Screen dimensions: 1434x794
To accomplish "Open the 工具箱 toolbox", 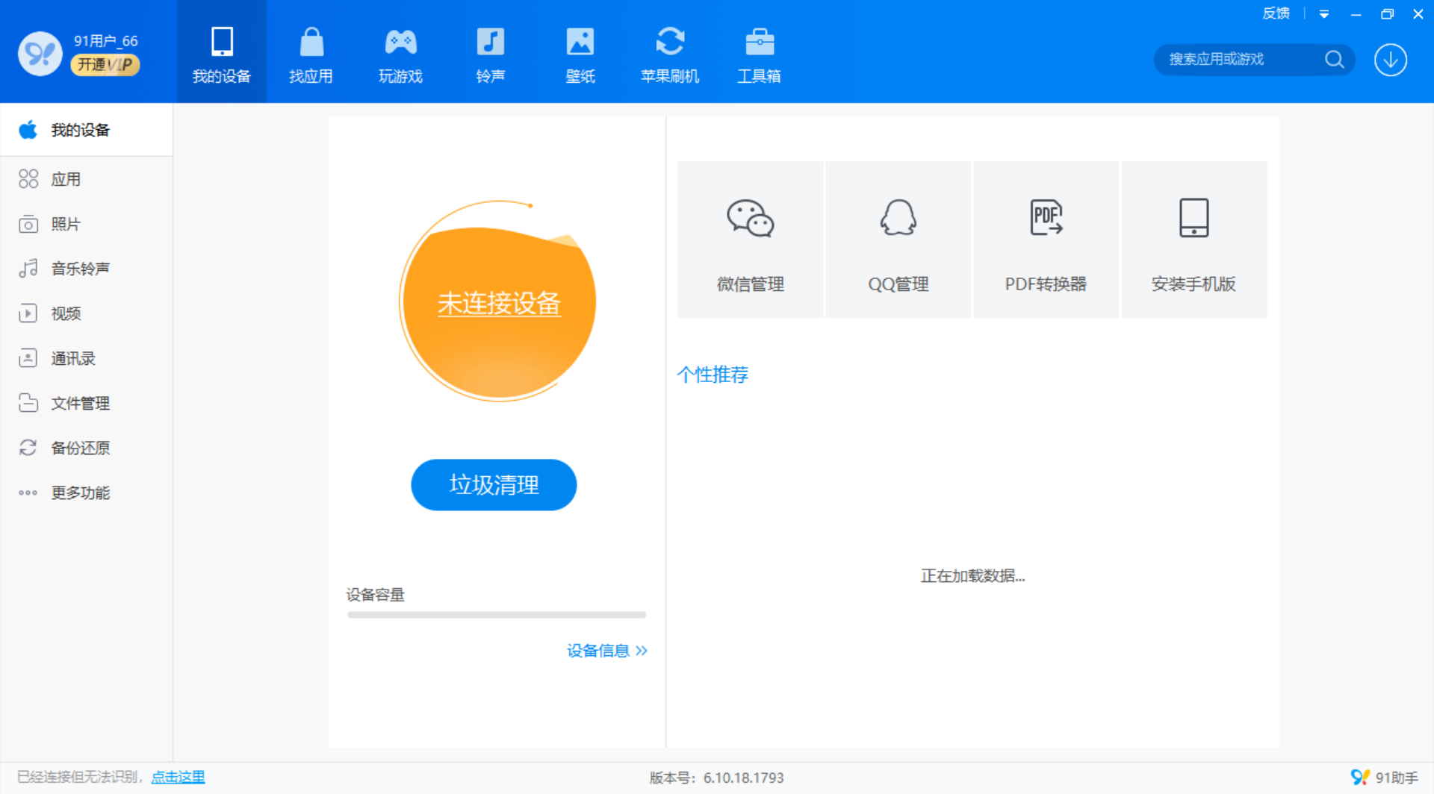I will (x=759, y=52).
